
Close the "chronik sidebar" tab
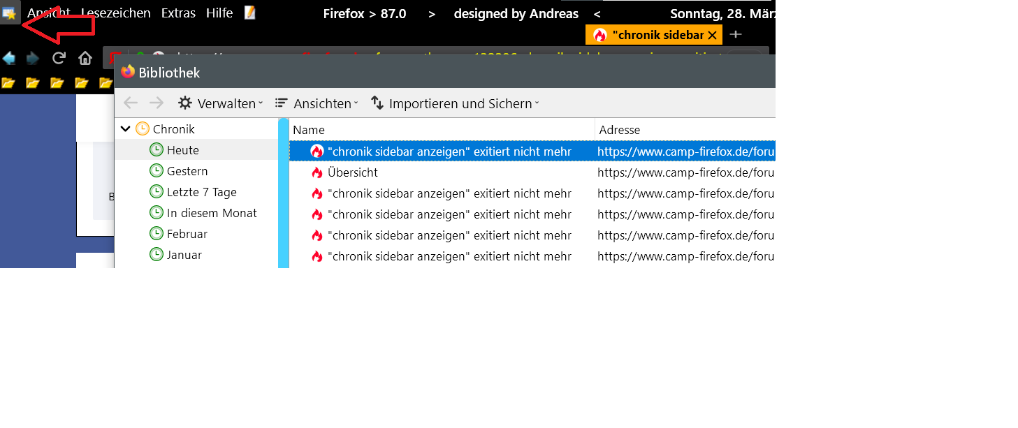tap(712, 35)
